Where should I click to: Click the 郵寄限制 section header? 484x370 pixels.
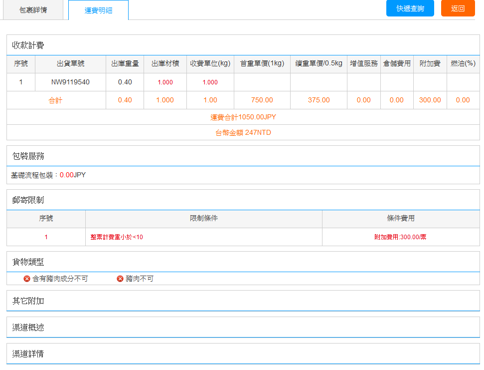coord(28,200)
